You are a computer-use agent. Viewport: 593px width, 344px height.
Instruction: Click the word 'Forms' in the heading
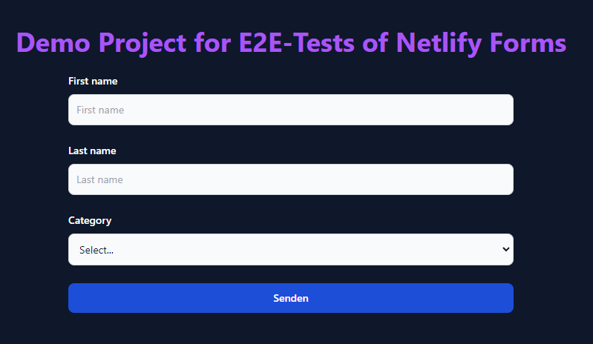(x=528, y=43)
